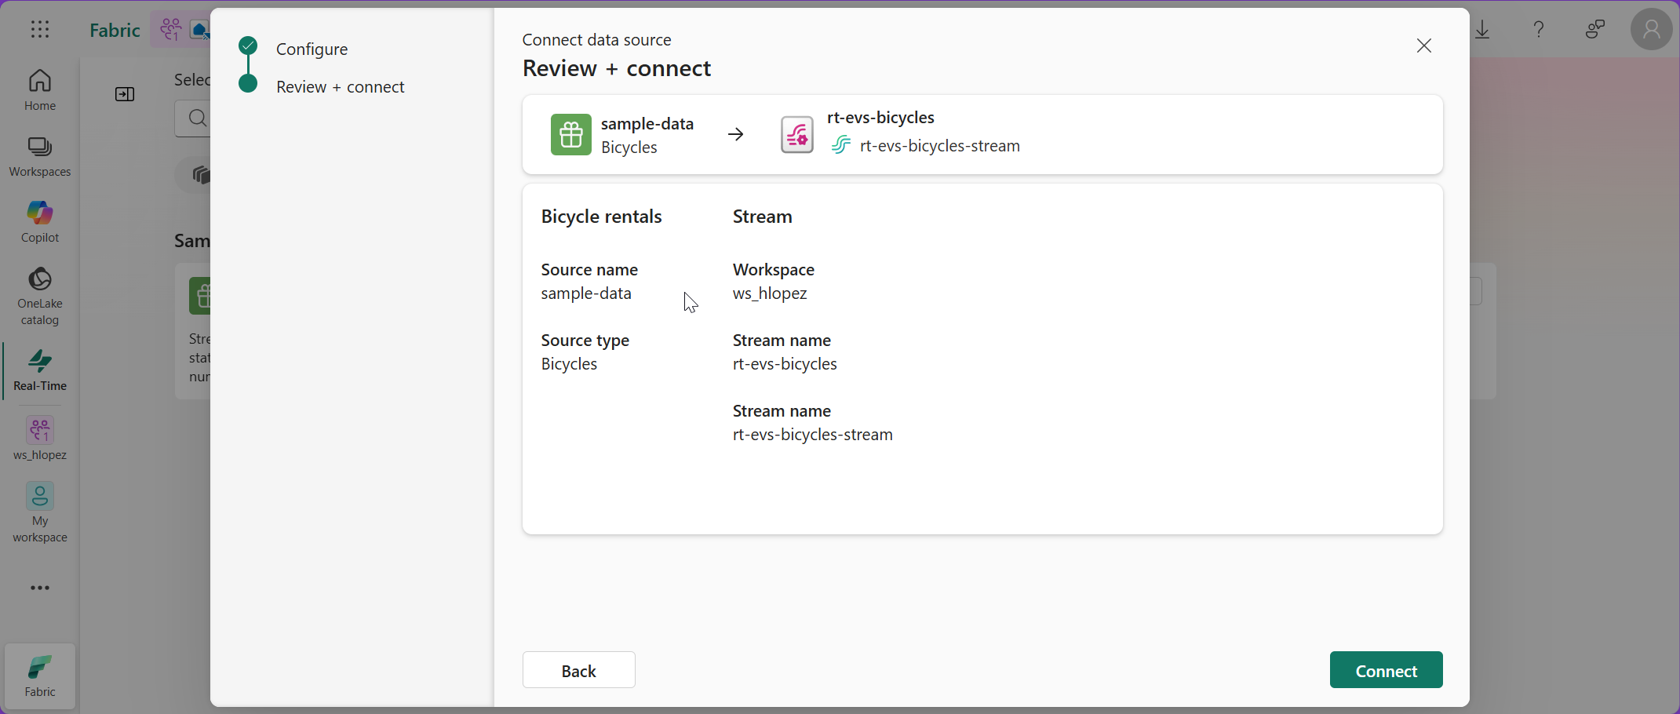Launch Copilot from the sidebar
The width and height of the screenshot is (1680, 714).
click(40, 221)
